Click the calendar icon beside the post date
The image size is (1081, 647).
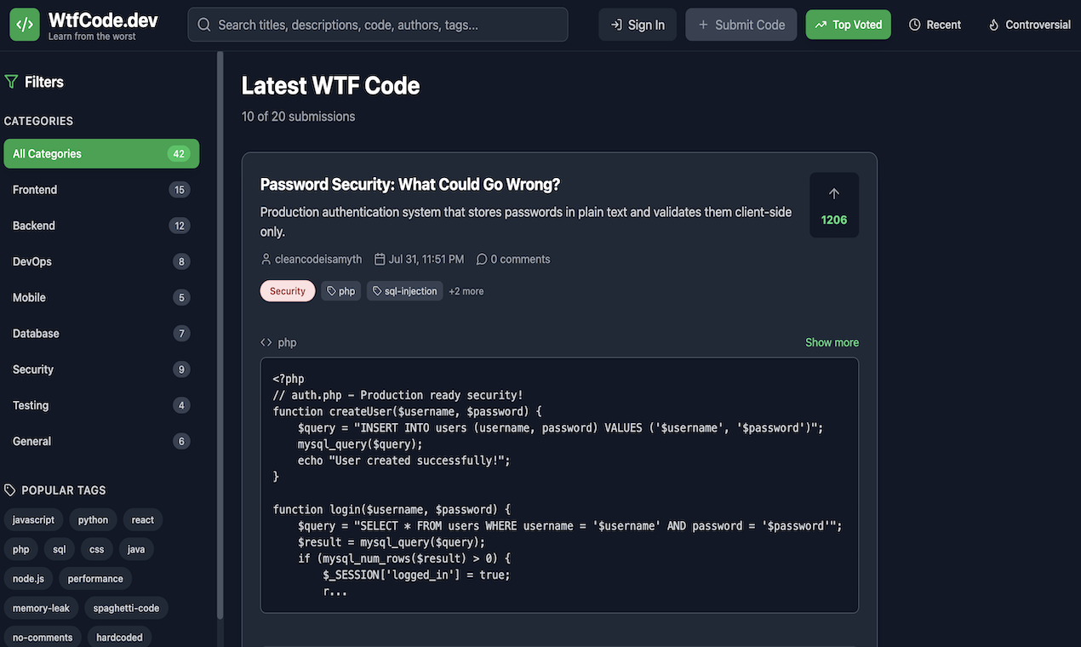tap(379, 259)
